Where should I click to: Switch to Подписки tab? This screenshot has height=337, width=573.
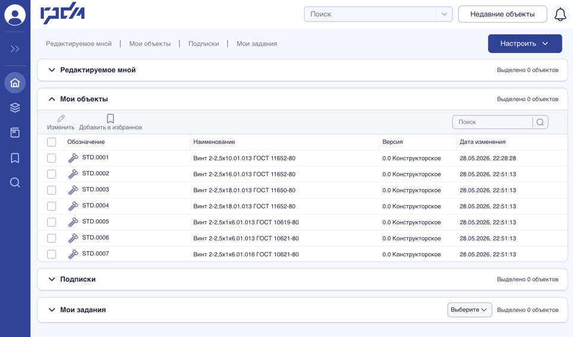point(203,43)
